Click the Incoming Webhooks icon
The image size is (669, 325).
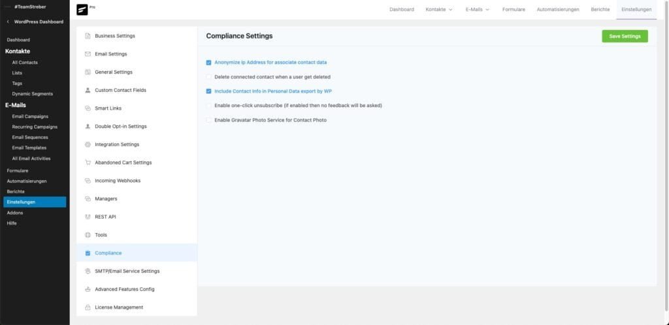pyautogui.click(x=88, y=181)
